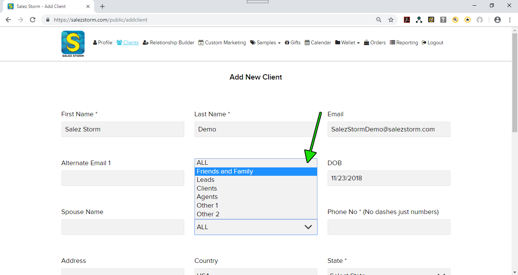Go to Relationship Builder page
The height and width of the screenshot is (275, 518).
[x=169, y=43]
